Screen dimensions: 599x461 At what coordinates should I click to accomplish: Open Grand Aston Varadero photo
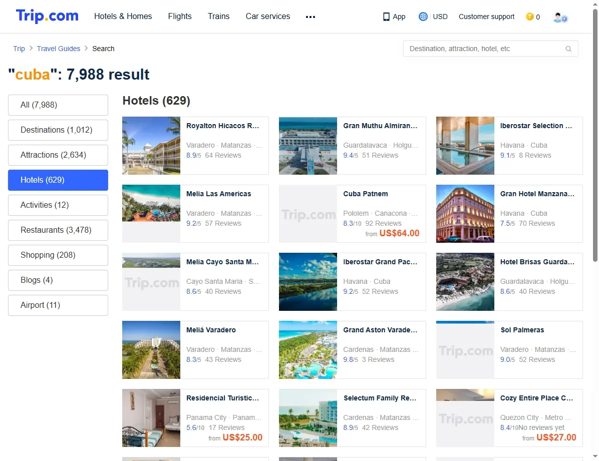pos(308,350)
